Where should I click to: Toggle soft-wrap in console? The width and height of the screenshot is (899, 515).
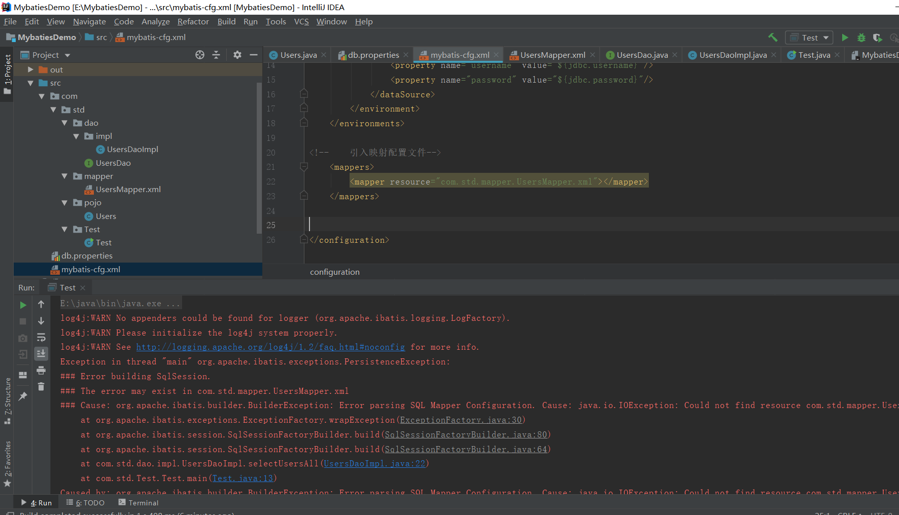tap(41, 338)
